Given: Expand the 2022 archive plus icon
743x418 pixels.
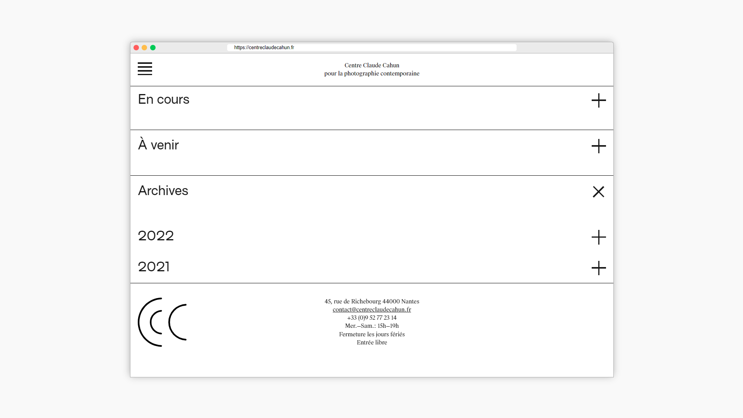Looking at the screenshot, I should point(598,237).
